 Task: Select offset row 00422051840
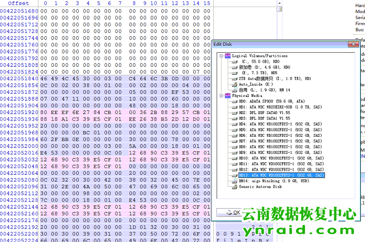(x=19, y=79)
